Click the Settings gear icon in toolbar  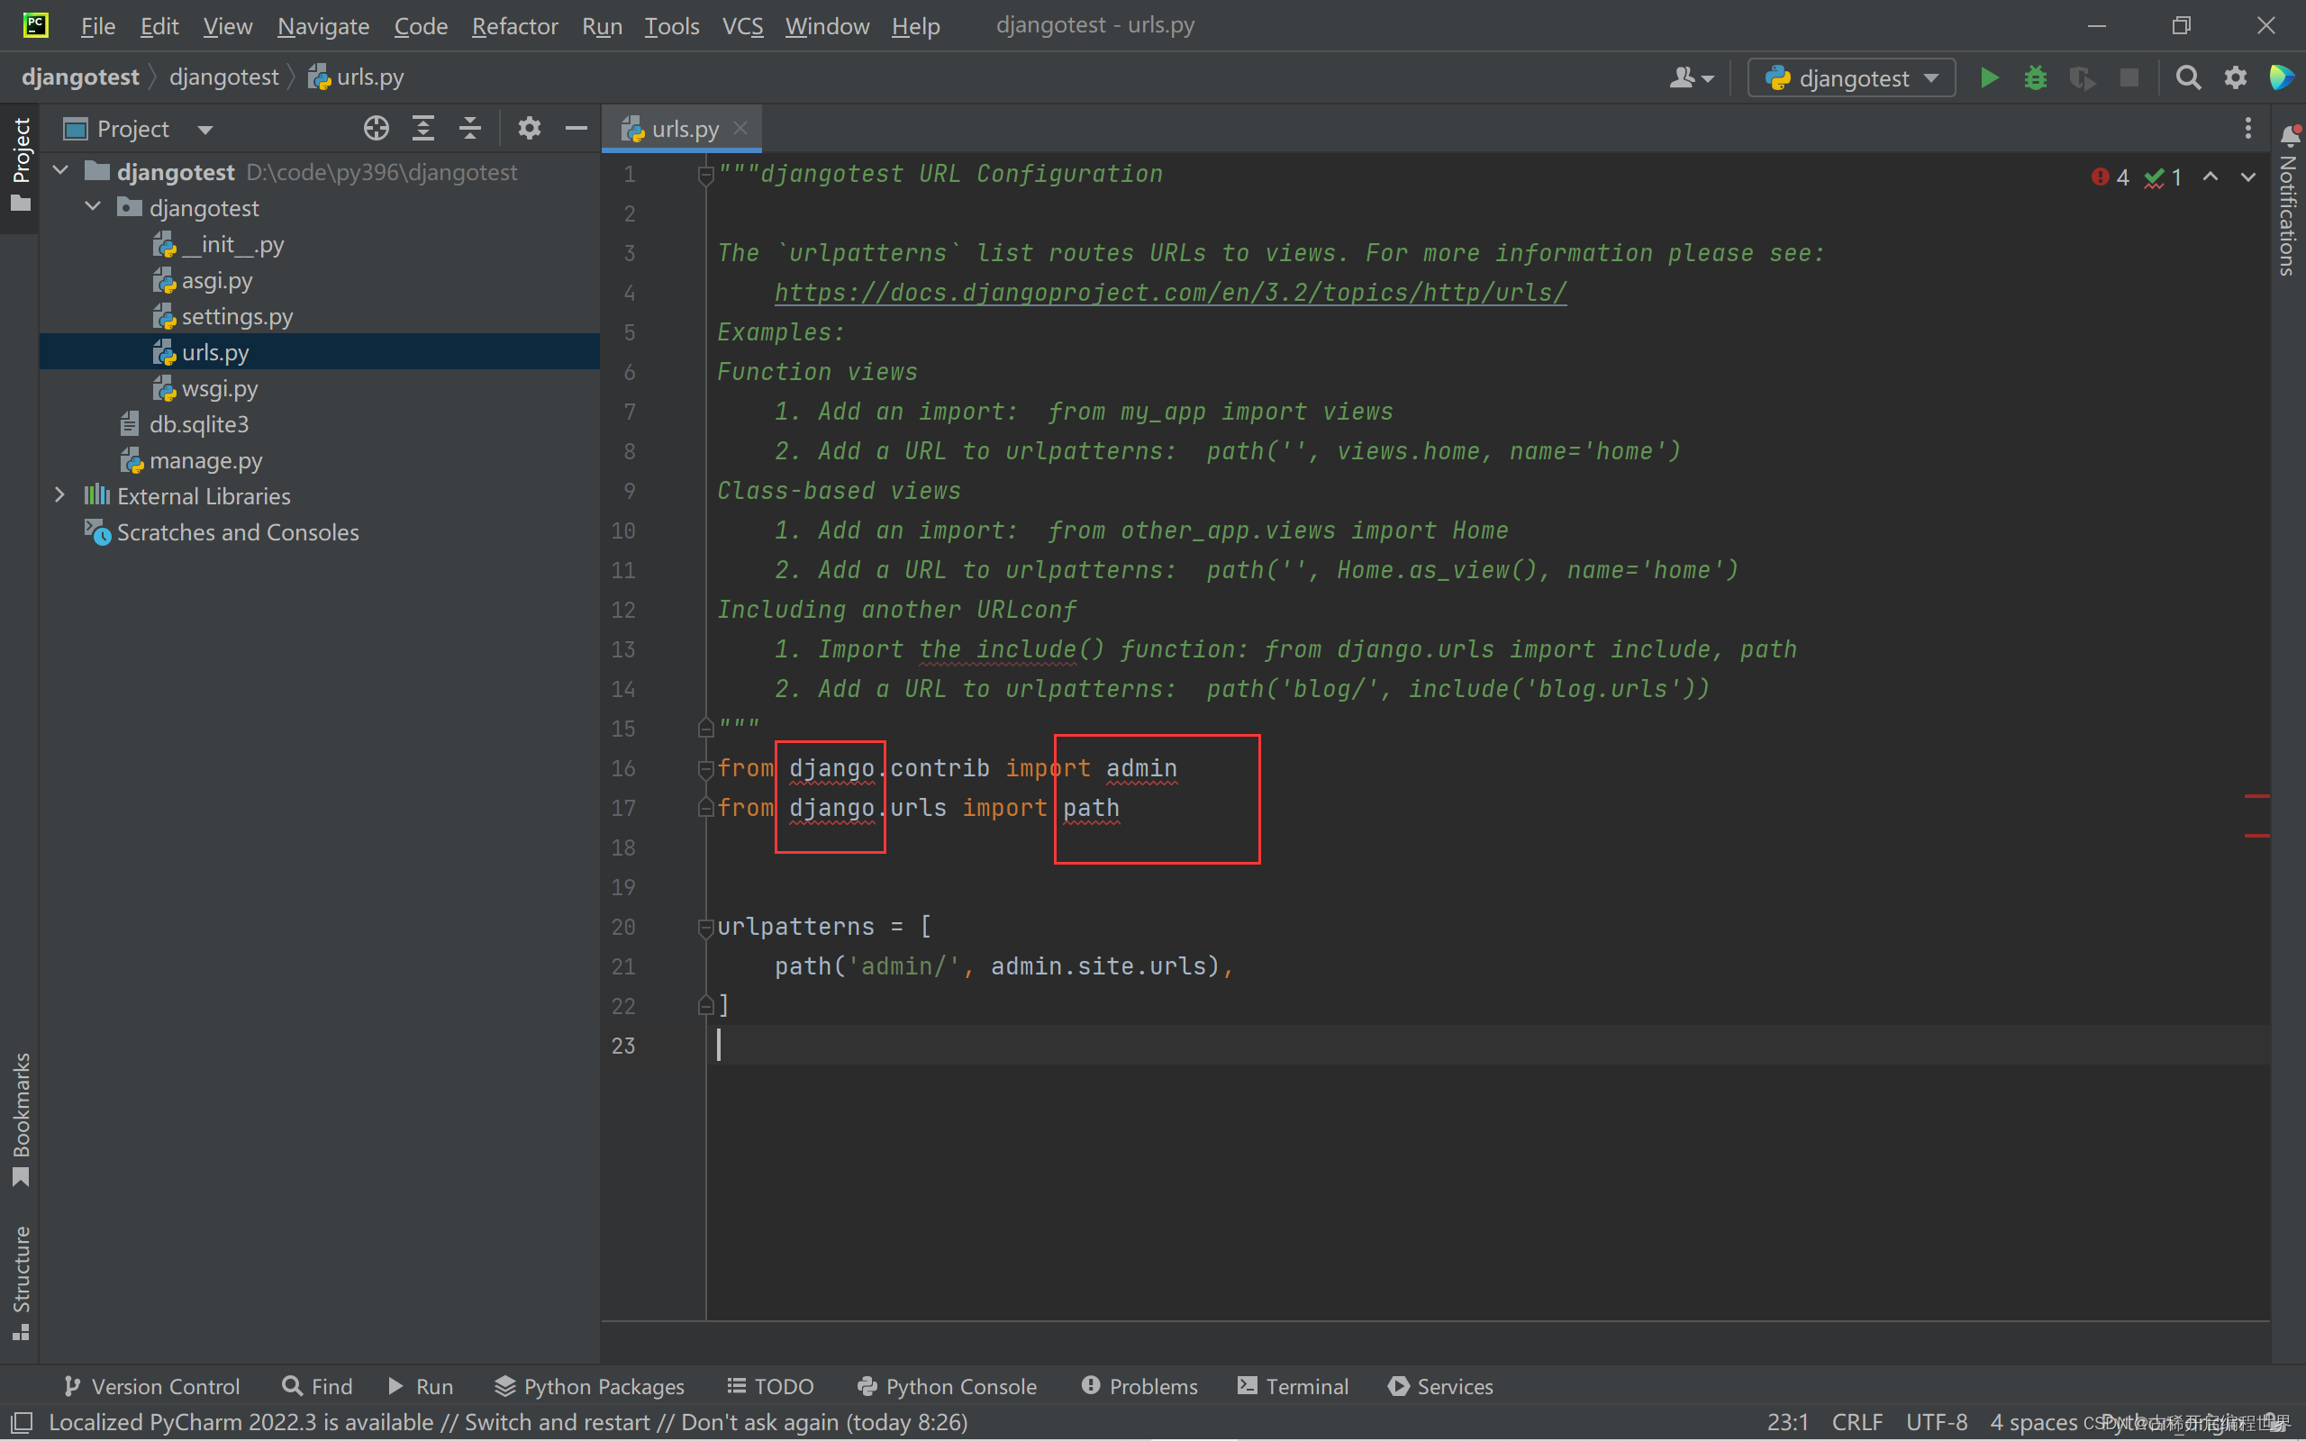coord(2237,78)
